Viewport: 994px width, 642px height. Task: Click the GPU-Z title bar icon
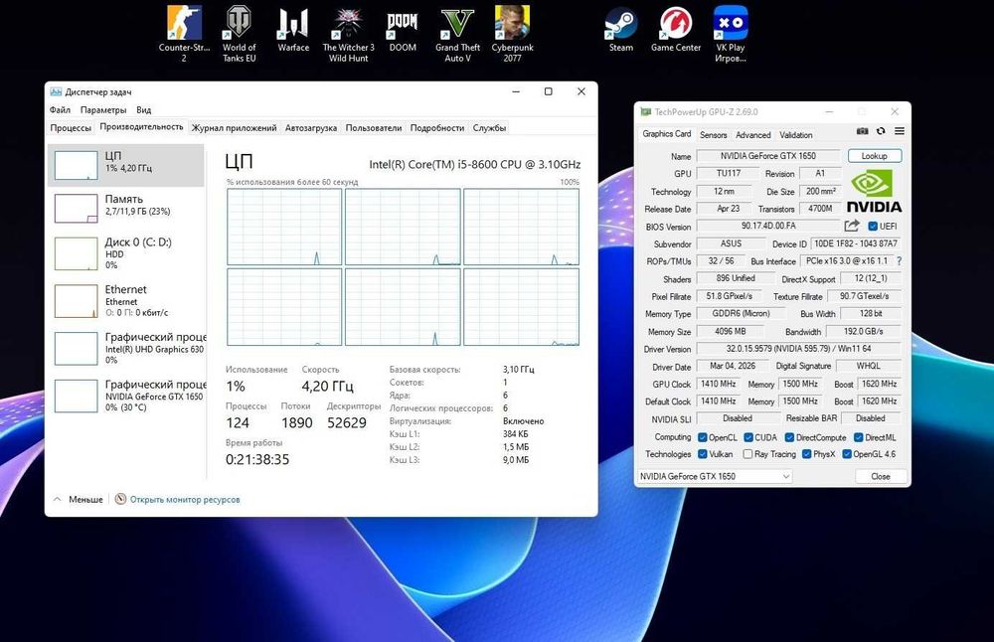point(645,111)
